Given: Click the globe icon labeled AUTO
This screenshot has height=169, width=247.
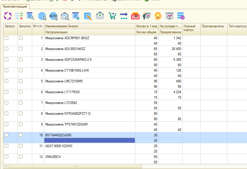Looking at the screenshot, I should point(53,16).
